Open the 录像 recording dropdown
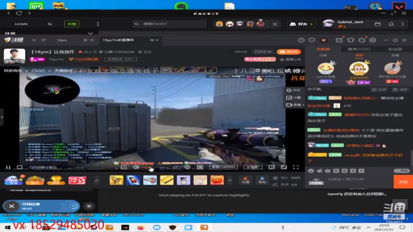The height and width of the screenshot is (232, 413). click(x=295, y=105)
